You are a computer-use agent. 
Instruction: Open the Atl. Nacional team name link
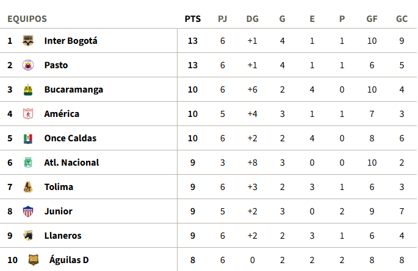pyautogui.click(x=71, y=163)
